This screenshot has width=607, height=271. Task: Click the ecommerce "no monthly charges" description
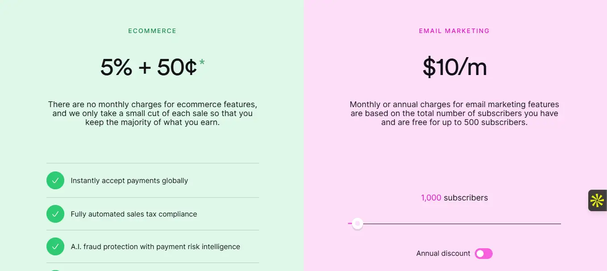click(152, 113)
